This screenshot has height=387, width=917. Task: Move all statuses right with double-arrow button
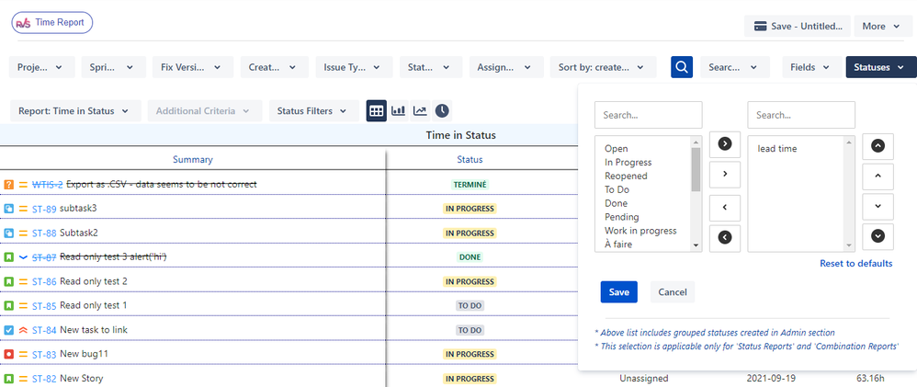[x=725, y=143]
